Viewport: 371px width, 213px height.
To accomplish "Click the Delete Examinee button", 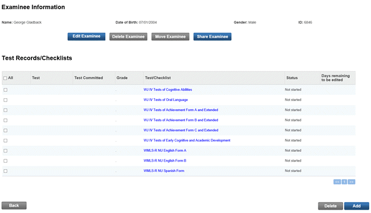I will [128, 37].
